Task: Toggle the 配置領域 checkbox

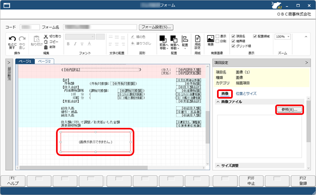Action: tap(255, 36)
